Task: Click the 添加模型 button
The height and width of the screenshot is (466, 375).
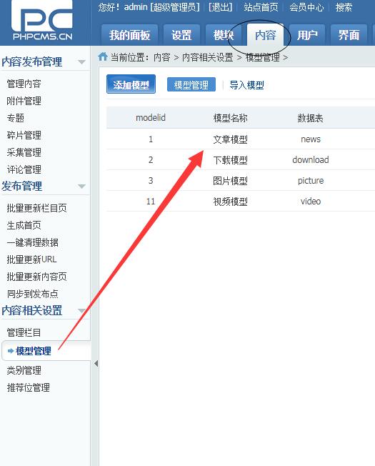Action: tap(131, 84)
